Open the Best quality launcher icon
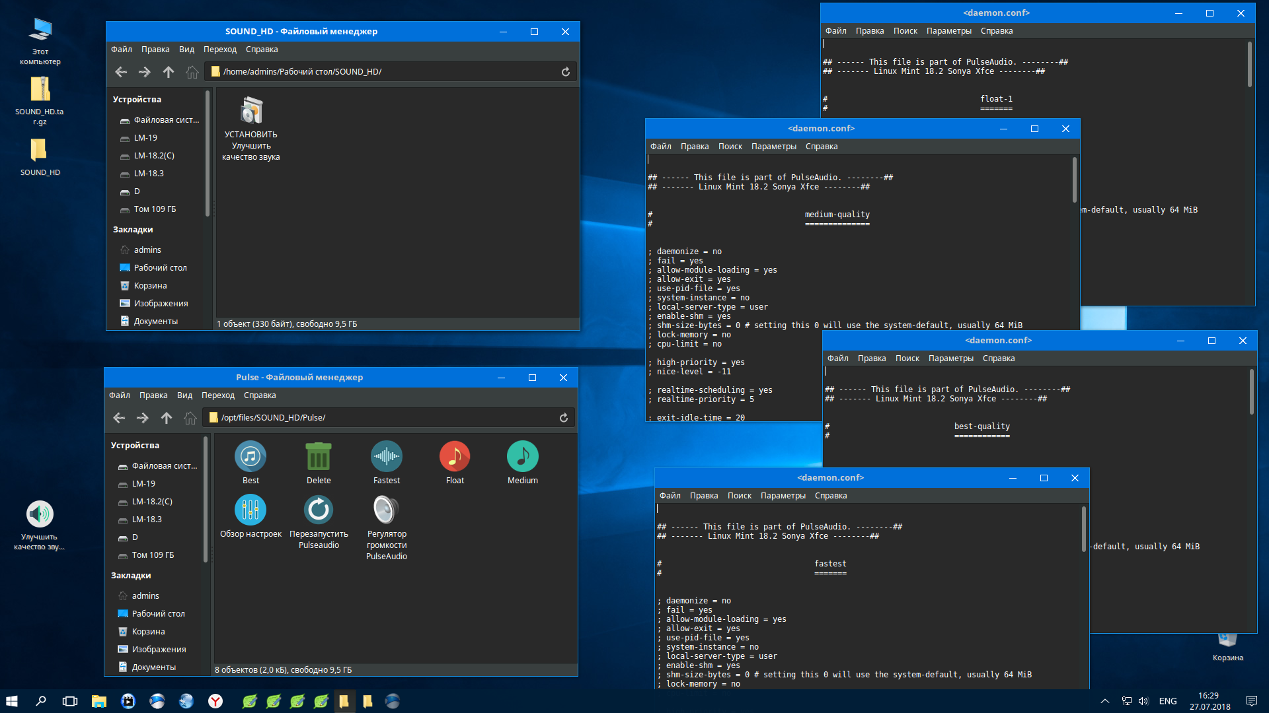 250,457
